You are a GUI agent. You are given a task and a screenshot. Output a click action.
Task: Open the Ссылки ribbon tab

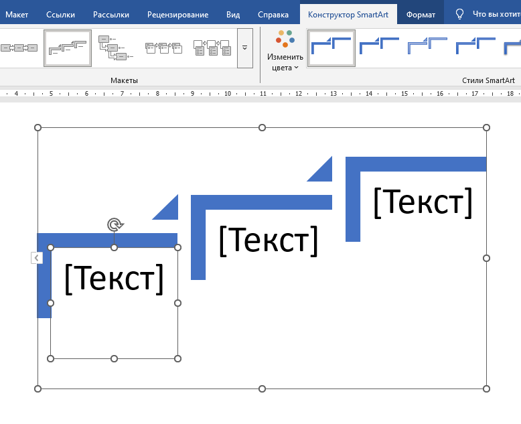pos(60,14)
